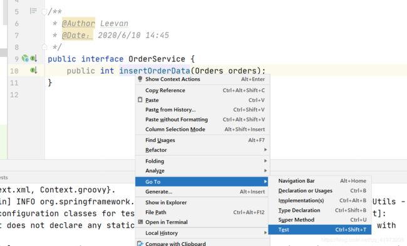This screenshot has height=246, width=407.
Task: Click the console INFO org.springframework line
Action: [x=67, y=202]
